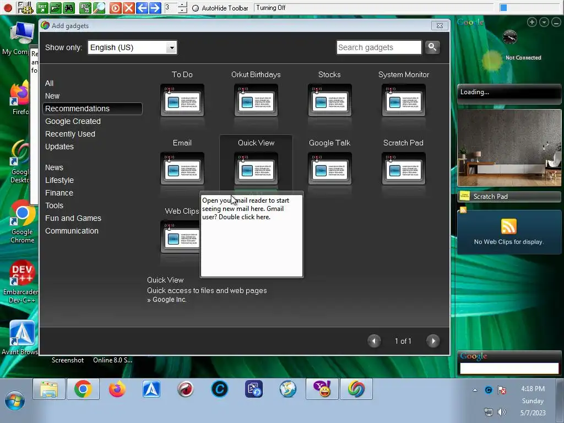Image resolution: width=564 pixels, height=423 pixels.
Task: Click the orange RSS Web Clips icon
Action: (x=508, y=226)
